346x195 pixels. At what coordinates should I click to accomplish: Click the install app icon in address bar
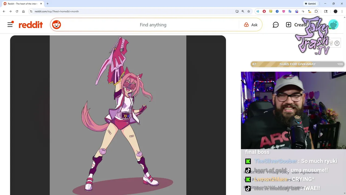(237, 11)
